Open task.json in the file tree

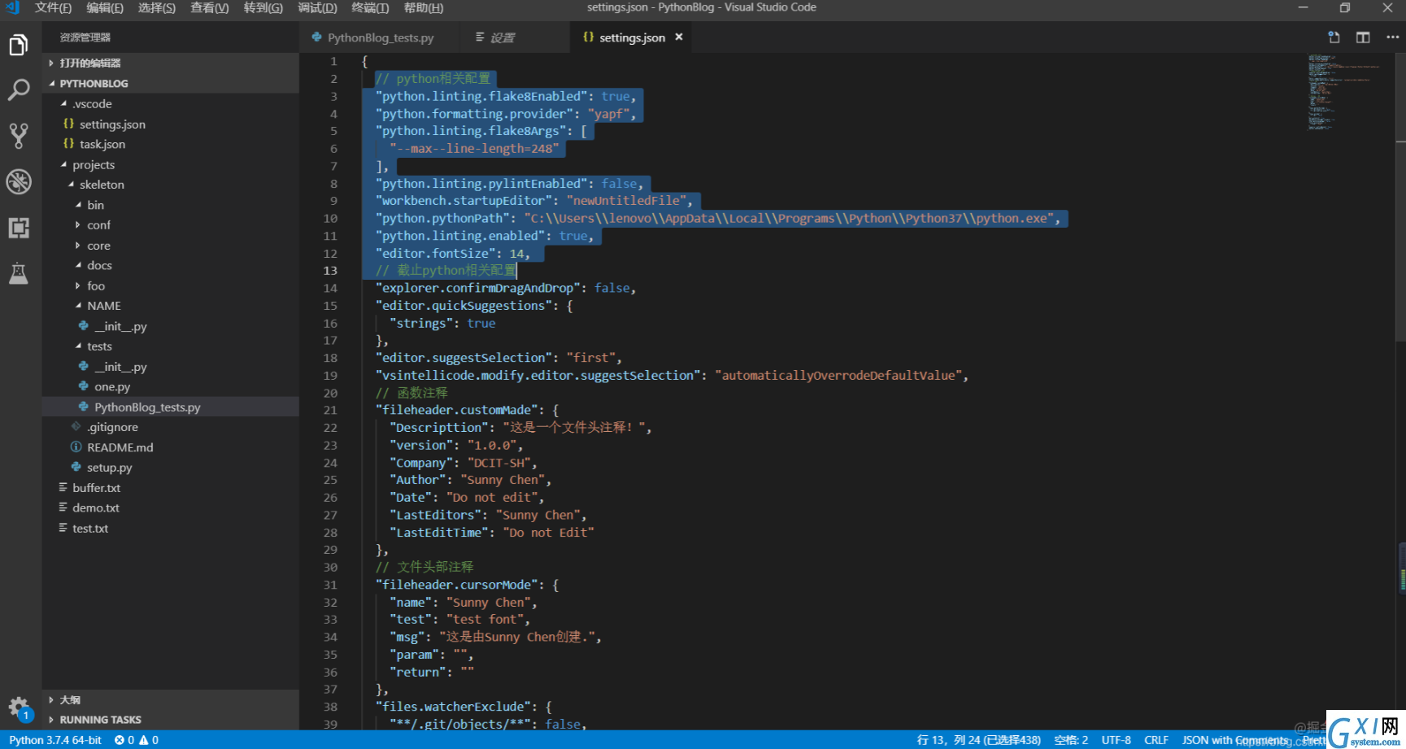pos(102,144)
